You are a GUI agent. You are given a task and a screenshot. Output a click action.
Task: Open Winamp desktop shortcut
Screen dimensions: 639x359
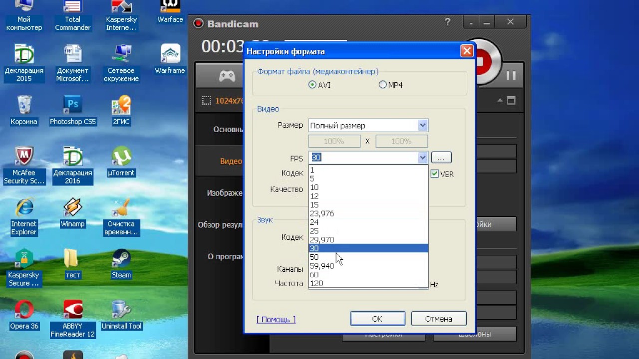pyautogui.click(x=72, y=213)
